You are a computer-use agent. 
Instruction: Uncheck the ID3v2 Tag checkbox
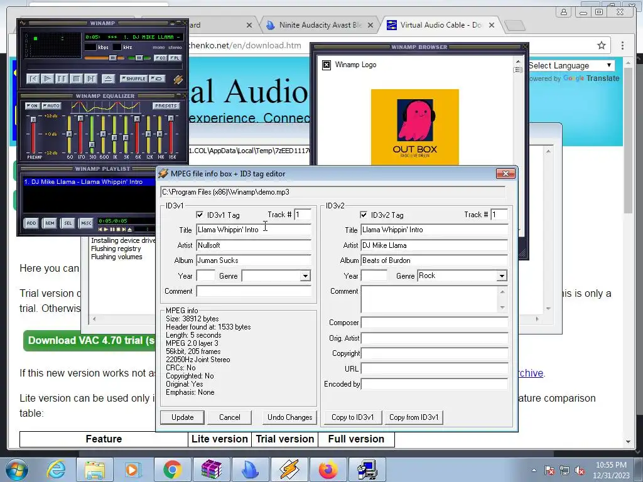pos(364,215)
